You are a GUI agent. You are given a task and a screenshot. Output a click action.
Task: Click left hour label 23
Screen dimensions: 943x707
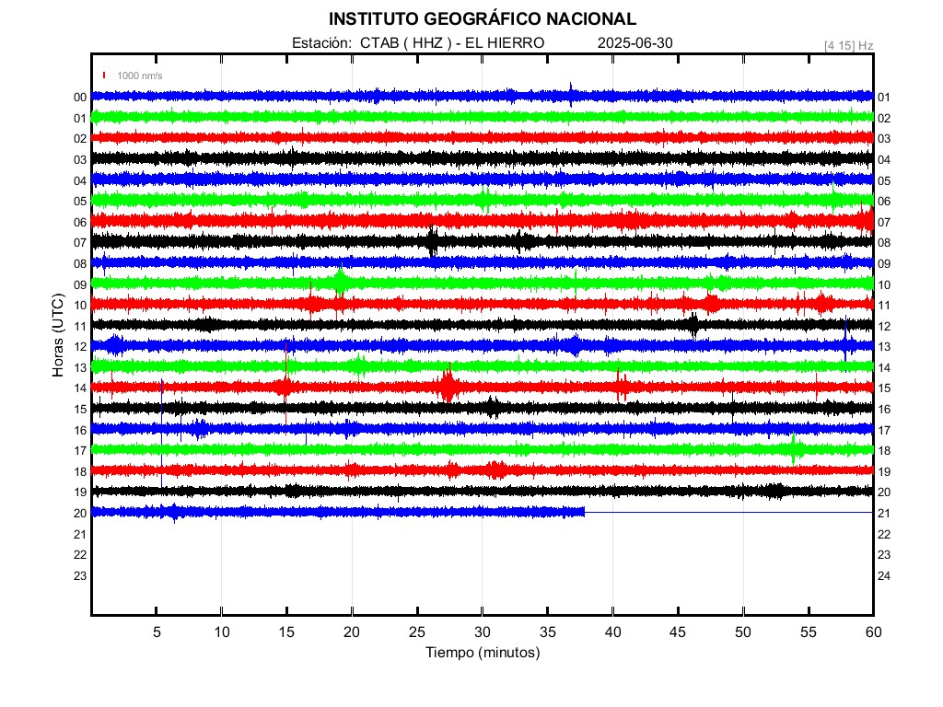click(x=80, y=576)
